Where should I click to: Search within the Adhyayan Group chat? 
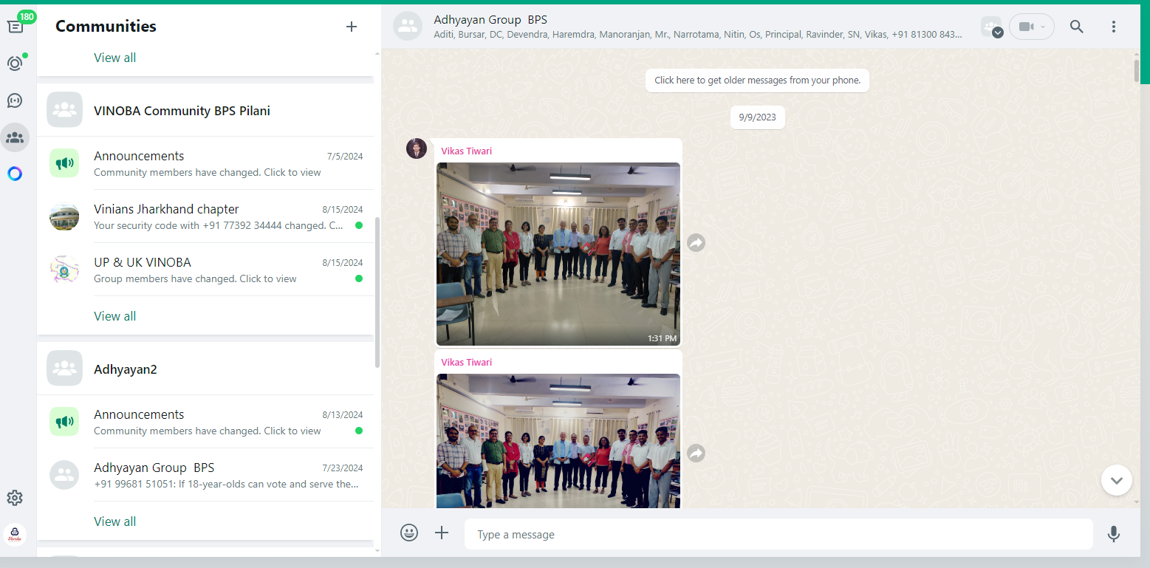coord(1076,27)
